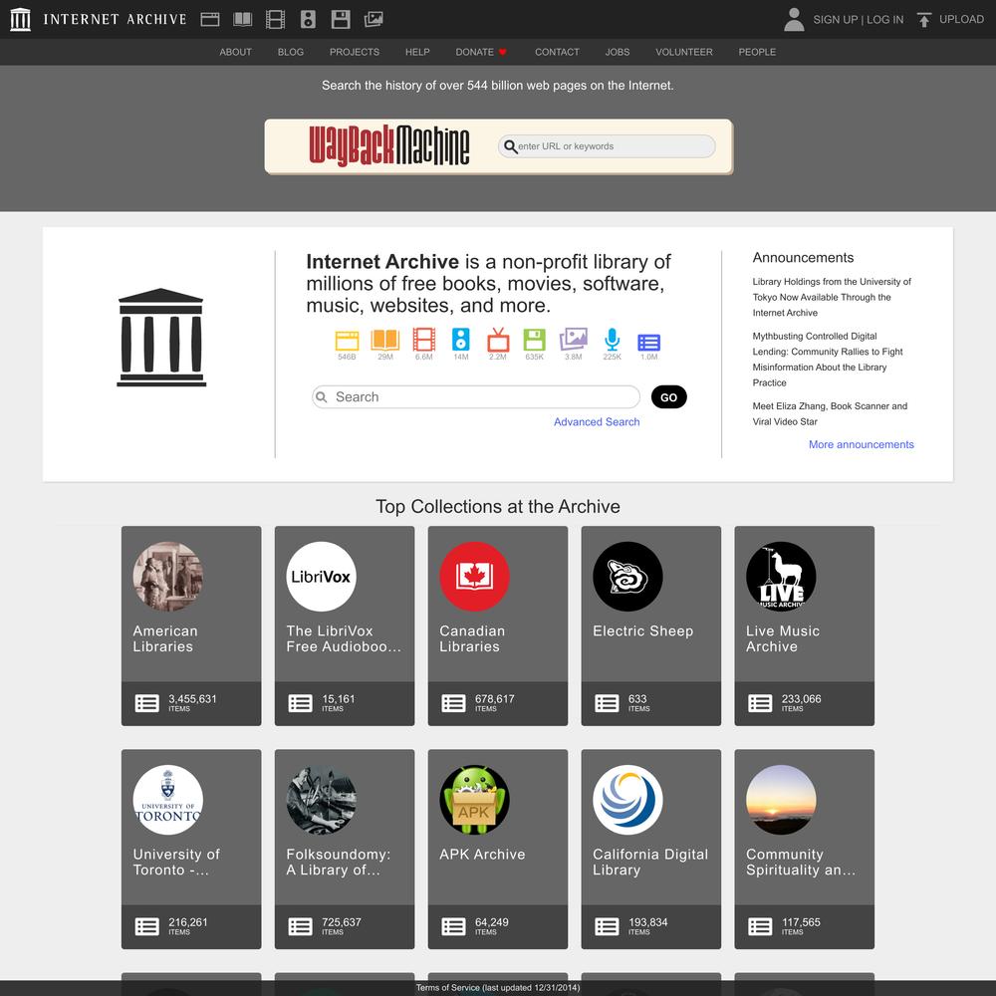Image resolution: width=996 pixels, height=996 pixels.
Task: Click the red heart beside Donate
Action: coord(502,52)
